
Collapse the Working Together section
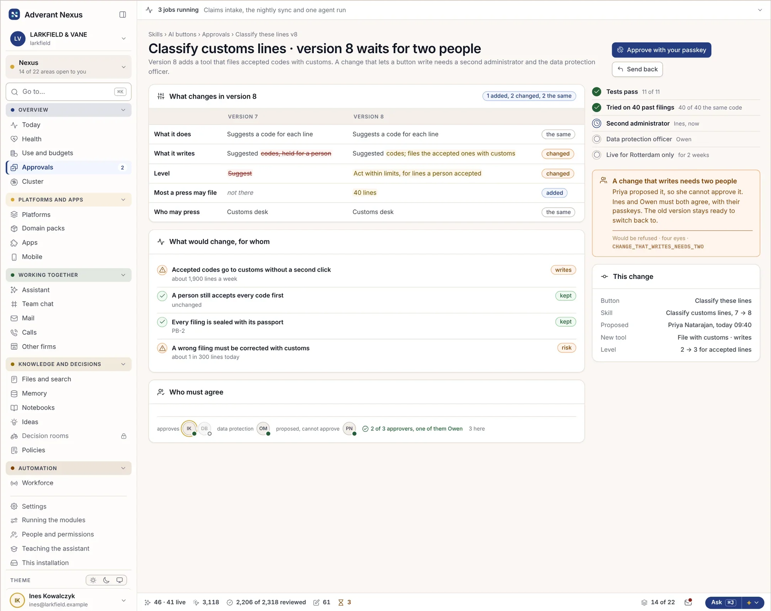69,275
